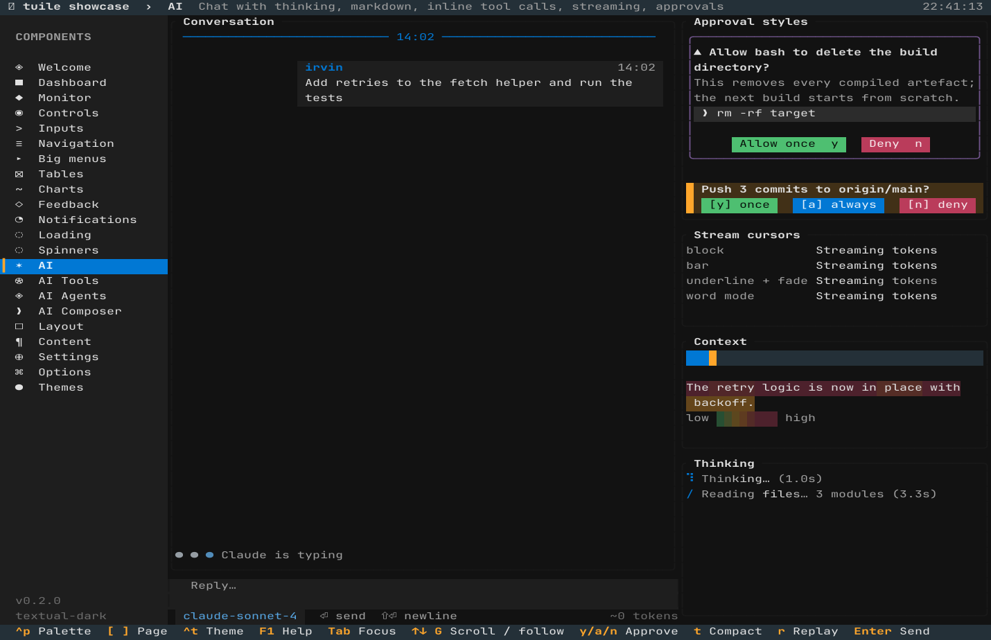991x640 pixels.
Task: Click irvin's message in the conversation
Action: [480, 83]
